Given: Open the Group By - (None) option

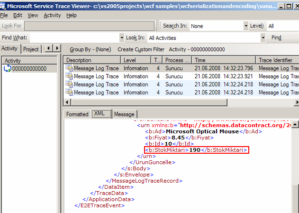Looking at the screenshot, I should (90, 49).
